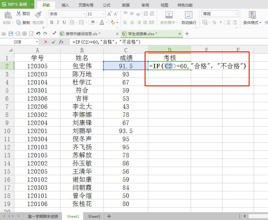Toggle bold formatting
This screenshot has width=268, height=220.
52,23
